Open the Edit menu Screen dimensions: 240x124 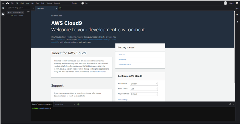click(x=17, y=3)
